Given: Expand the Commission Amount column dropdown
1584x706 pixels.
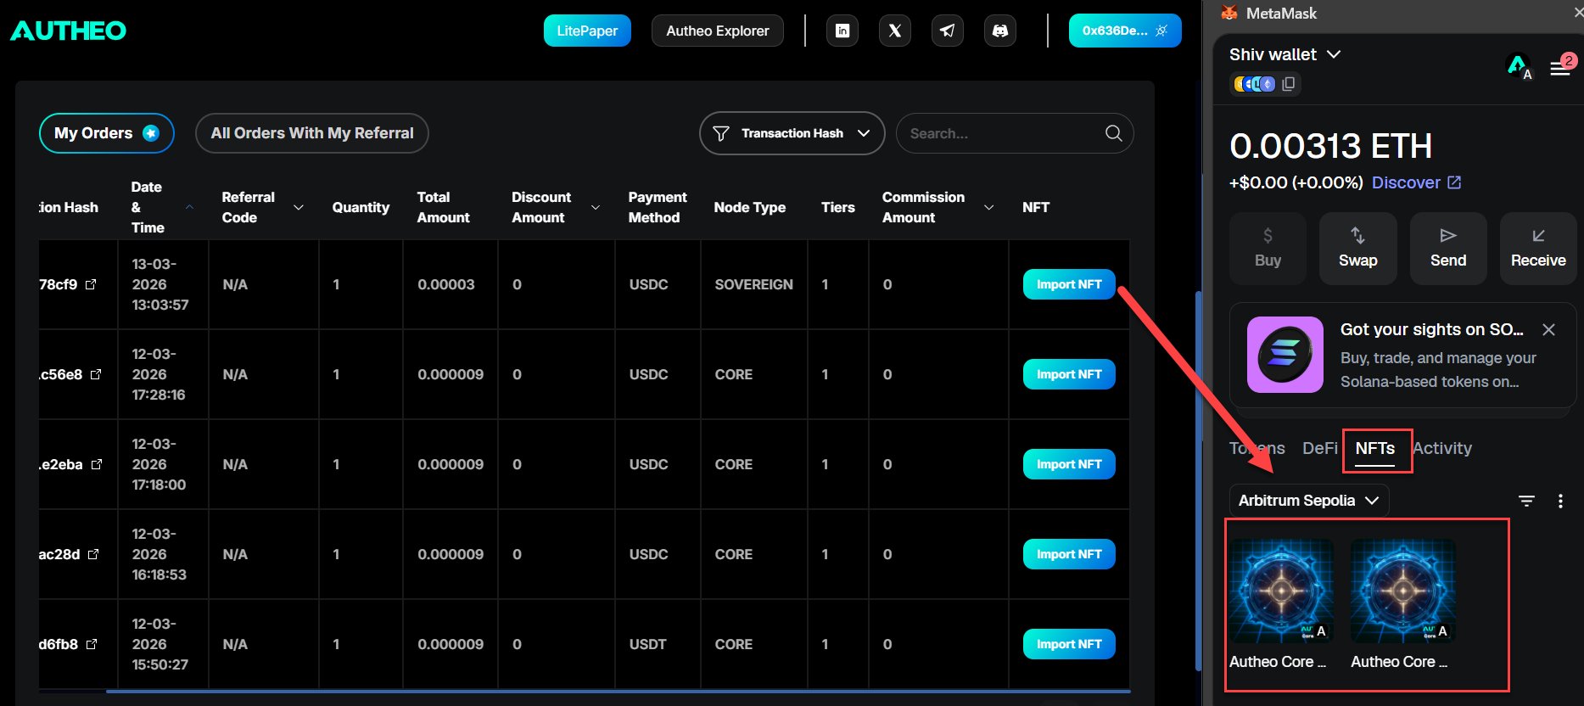Looking at the screenshot, I should coord(988,207).
